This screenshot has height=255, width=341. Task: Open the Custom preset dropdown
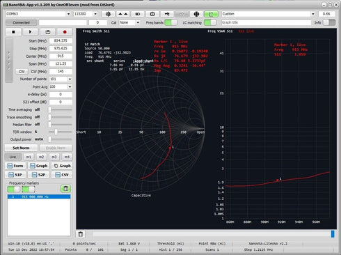coord(313,14)
